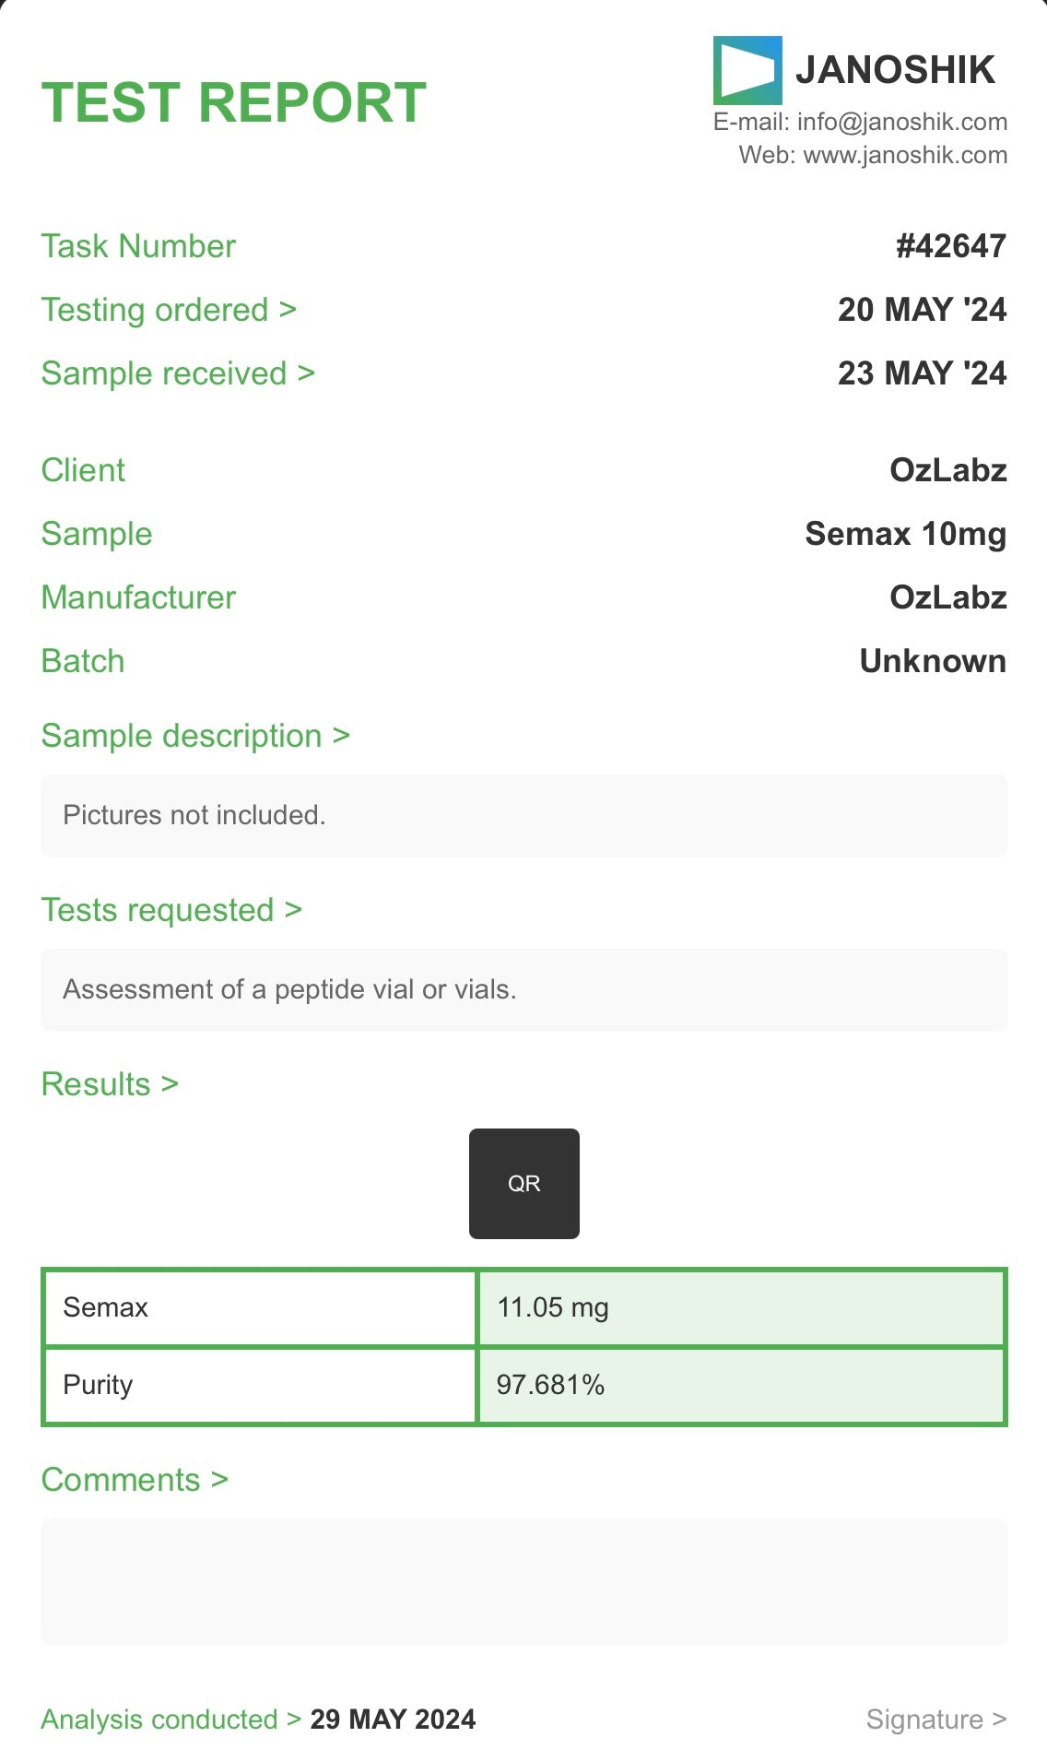Select the 11.05 mg result cell

click(x=740, y=1307)
